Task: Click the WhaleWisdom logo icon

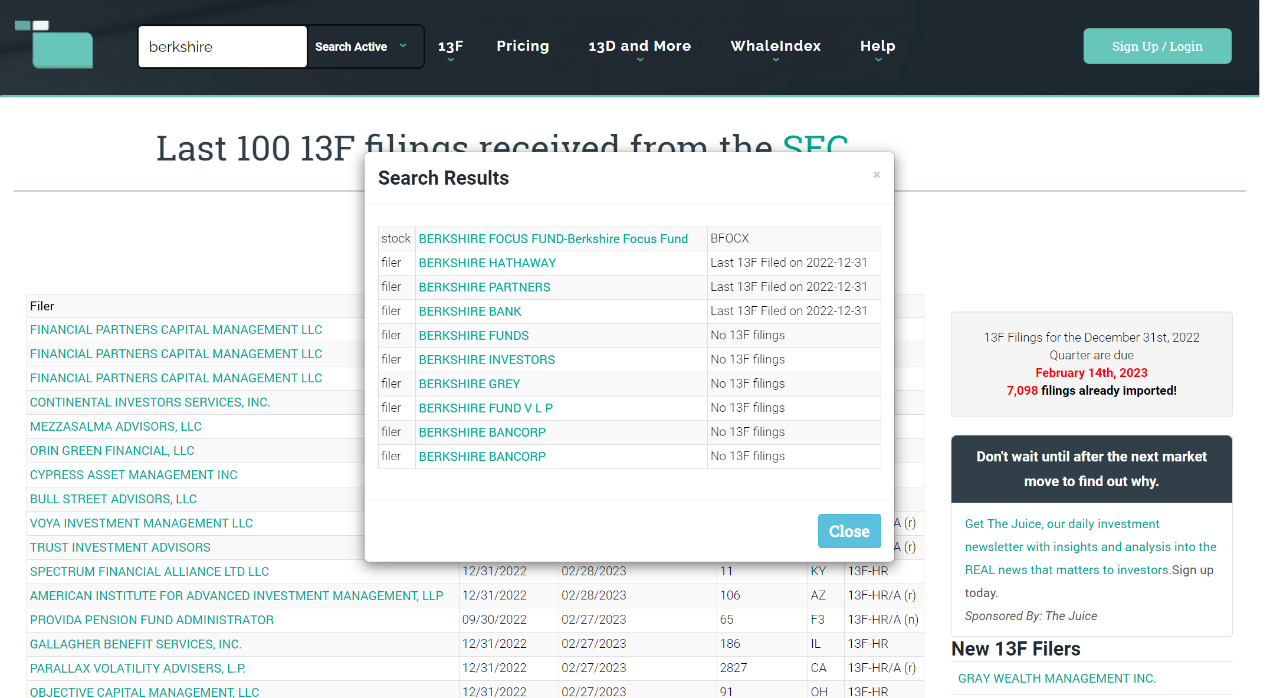Action: (x=54, y=44)
